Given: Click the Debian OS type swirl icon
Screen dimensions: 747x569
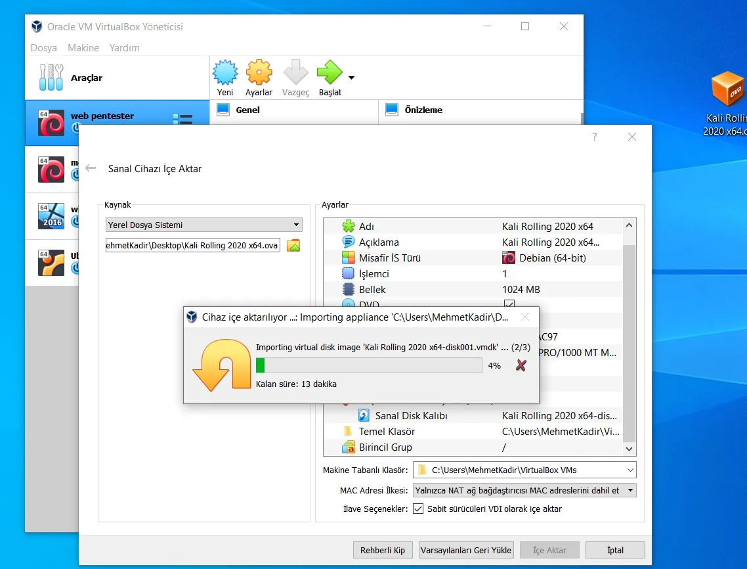Looking at the screenshot, I should coord(509,258).
